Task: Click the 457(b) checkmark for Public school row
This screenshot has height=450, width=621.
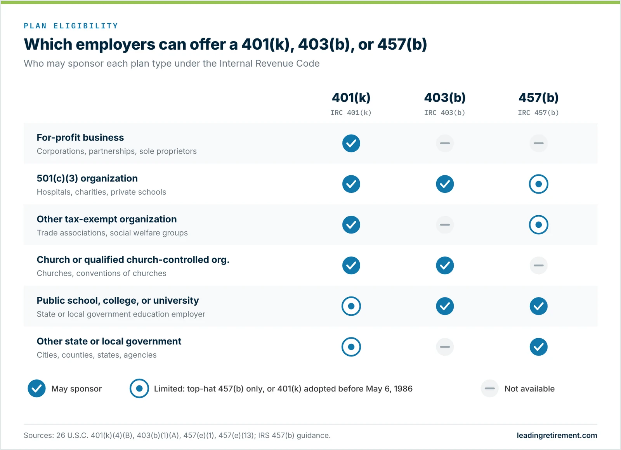Action: [539, 306]
